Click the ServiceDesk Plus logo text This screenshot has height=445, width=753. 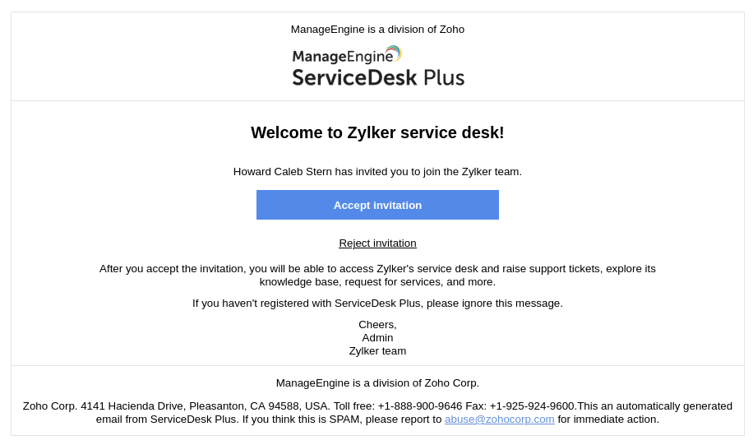point(378,77)
